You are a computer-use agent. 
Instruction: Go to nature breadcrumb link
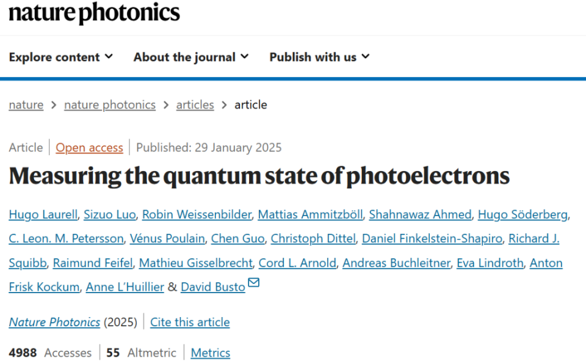point(26,104)
